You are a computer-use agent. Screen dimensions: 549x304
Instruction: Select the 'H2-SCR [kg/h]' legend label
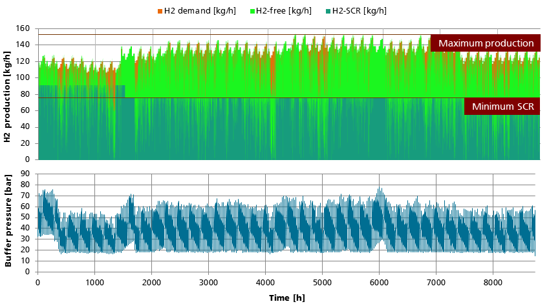(360, 11)
